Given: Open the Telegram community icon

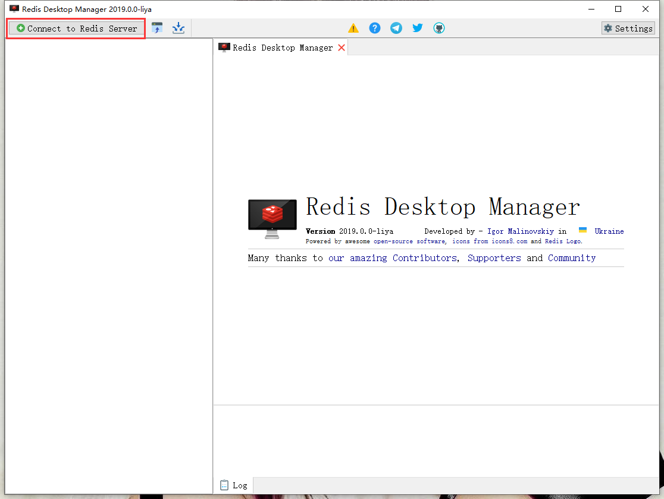Looking at the screenshot, I should [x=396, y=27].
